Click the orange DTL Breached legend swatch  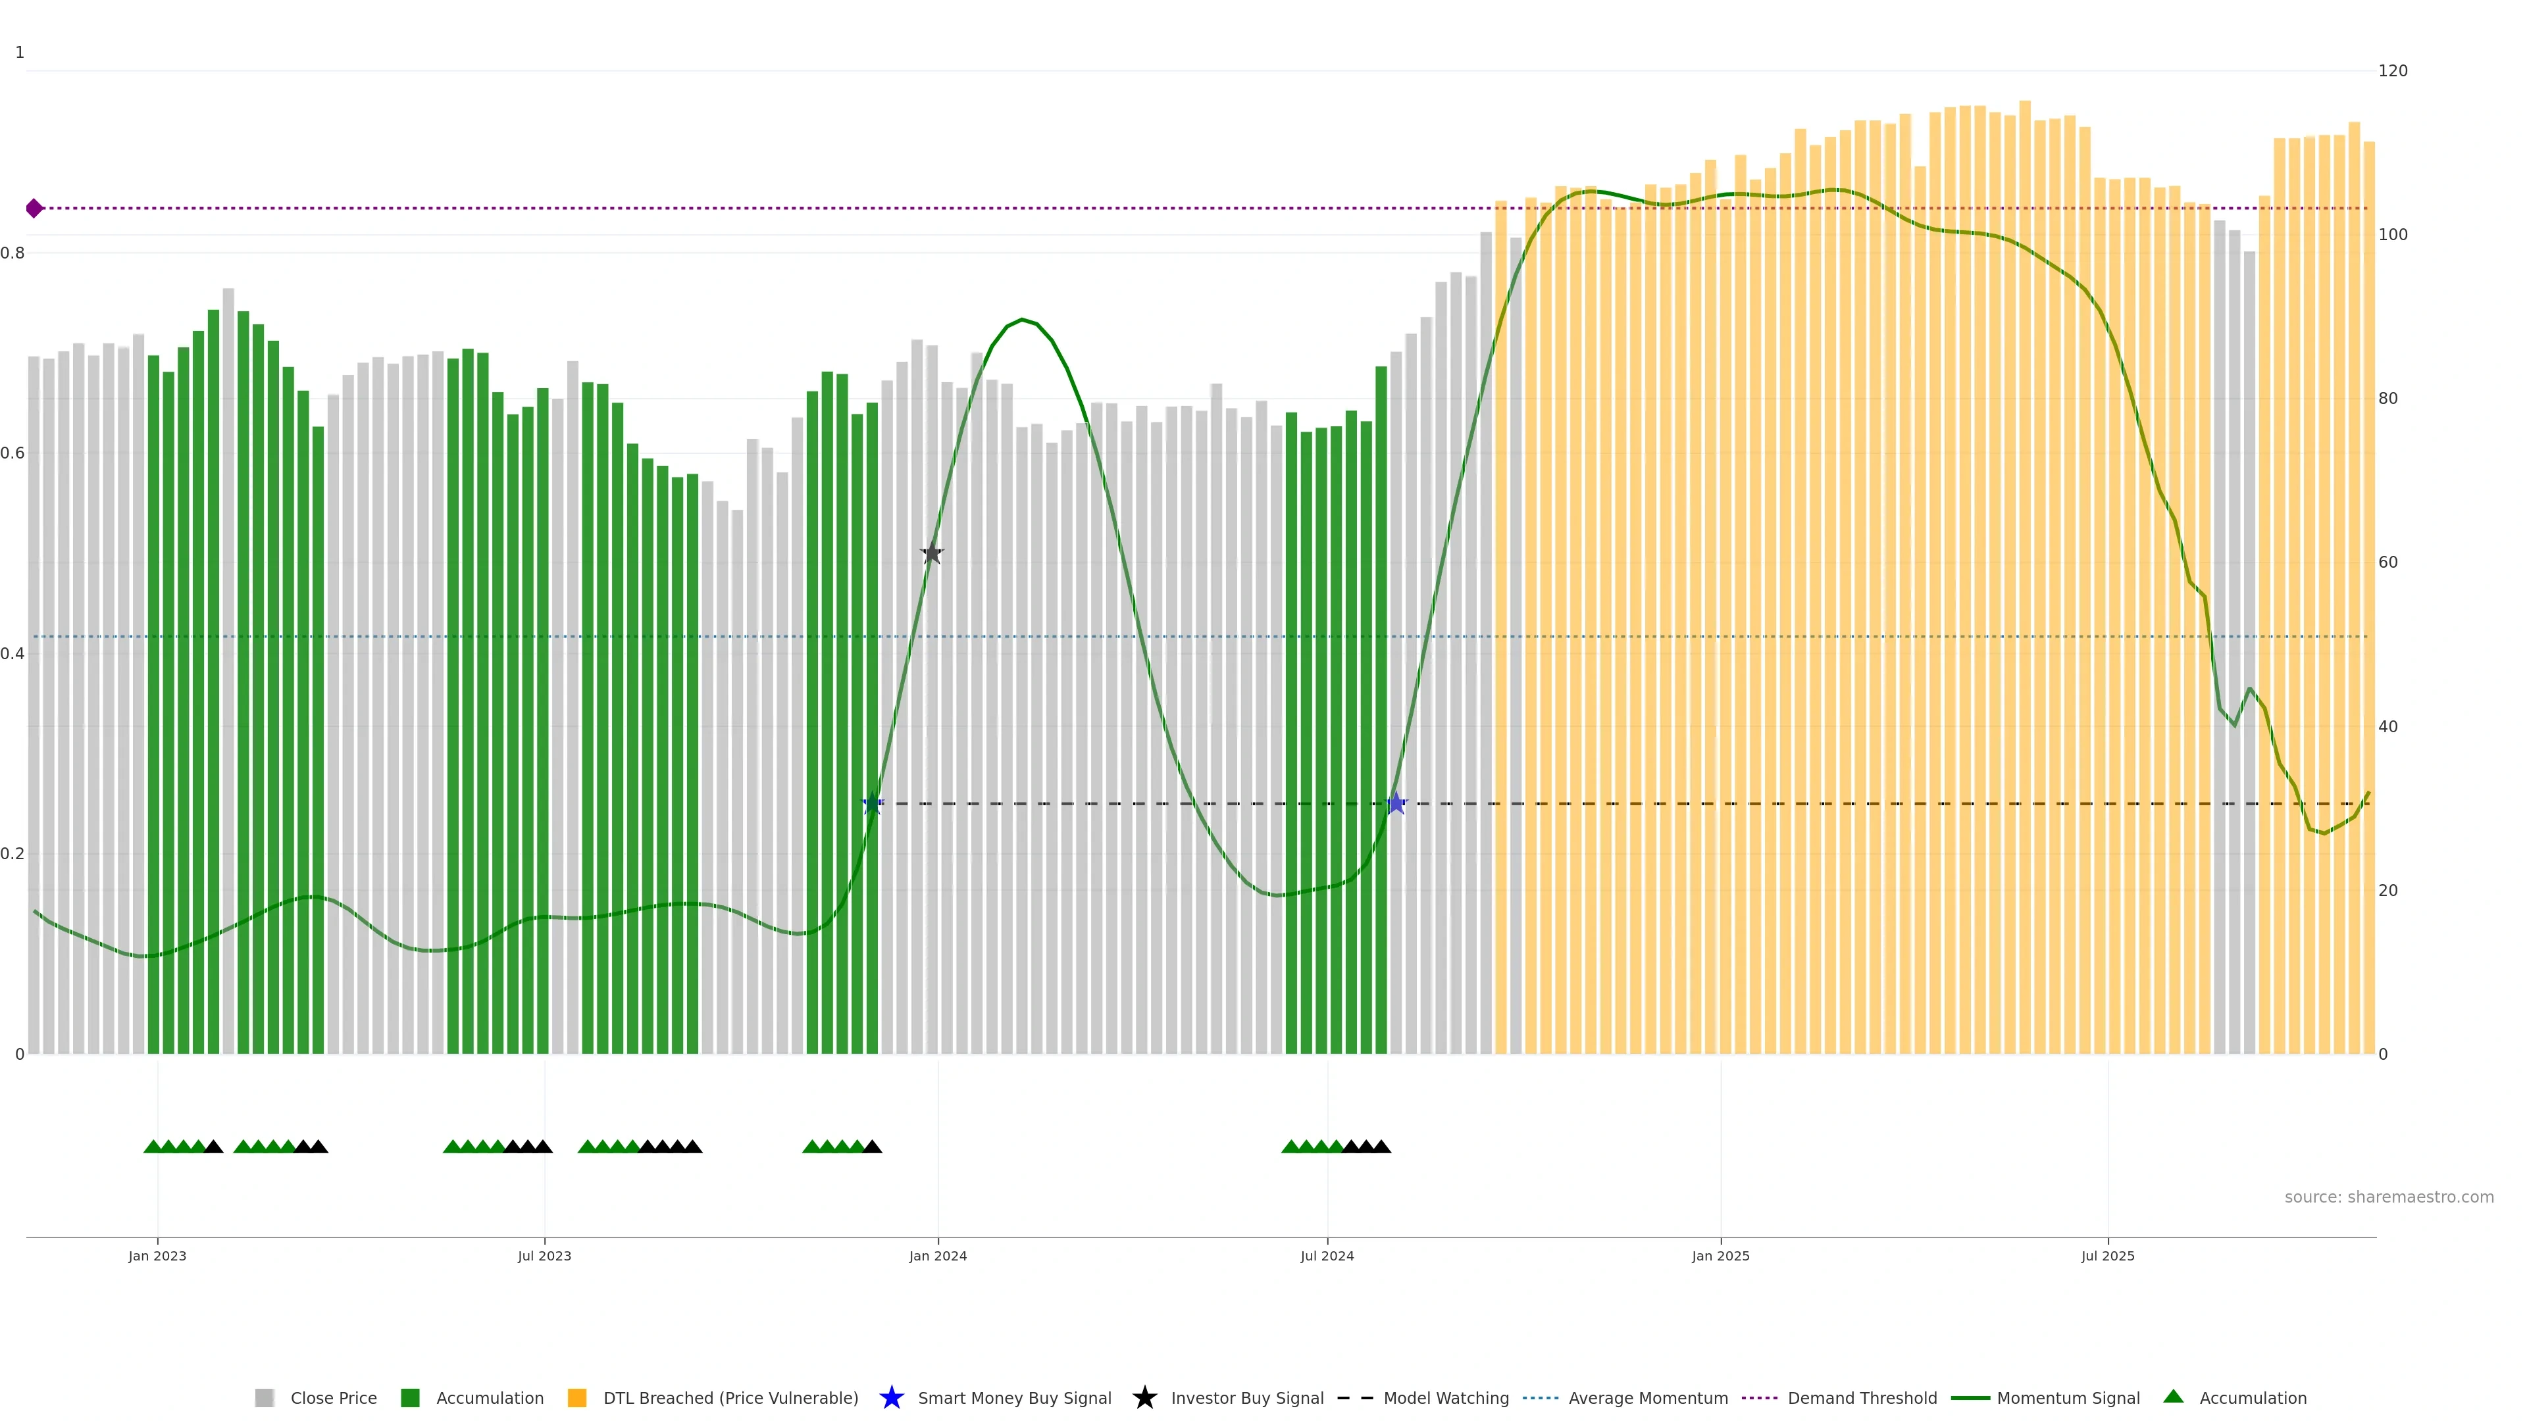pyautogui.click(x=577, y=1397)
